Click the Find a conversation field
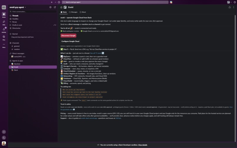Viewport: 237px width, 148px height. (33, 11)
